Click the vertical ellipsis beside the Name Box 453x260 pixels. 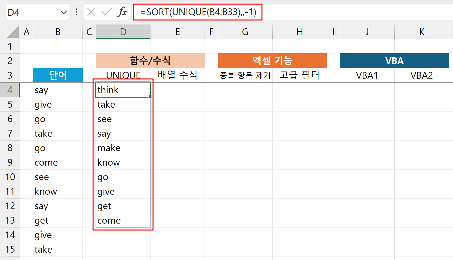pyautogui.click(x=76, y=12)
